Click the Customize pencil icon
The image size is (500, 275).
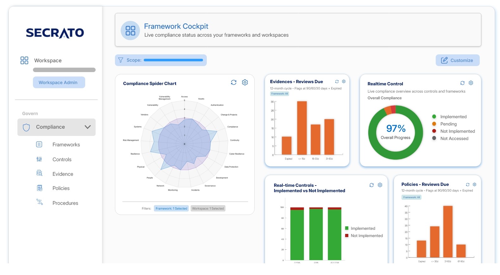(x=444, y=60)
